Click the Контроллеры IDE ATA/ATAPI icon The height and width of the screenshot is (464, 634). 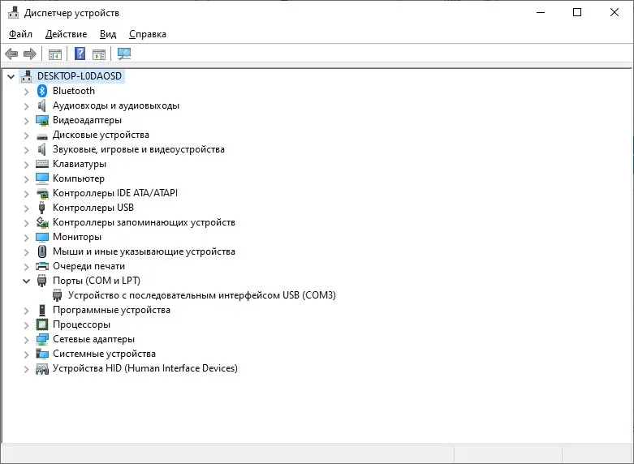(42, 194)
